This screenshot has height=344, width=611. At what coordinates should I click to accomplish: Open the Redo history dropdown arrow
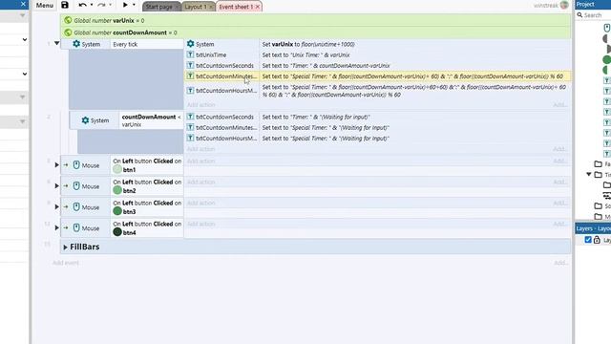[111, 5]
